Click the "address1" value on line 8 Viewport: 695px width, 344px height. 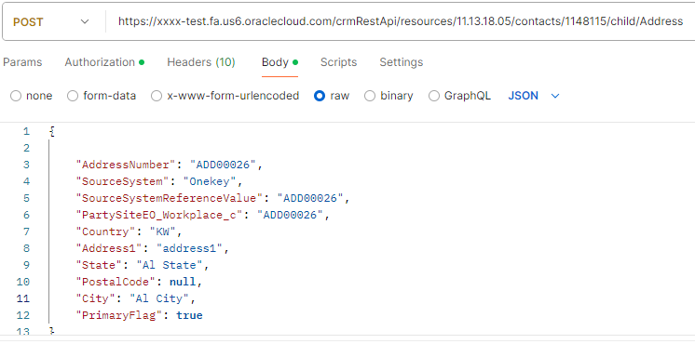pyautogui.click(x=190, y=248)
